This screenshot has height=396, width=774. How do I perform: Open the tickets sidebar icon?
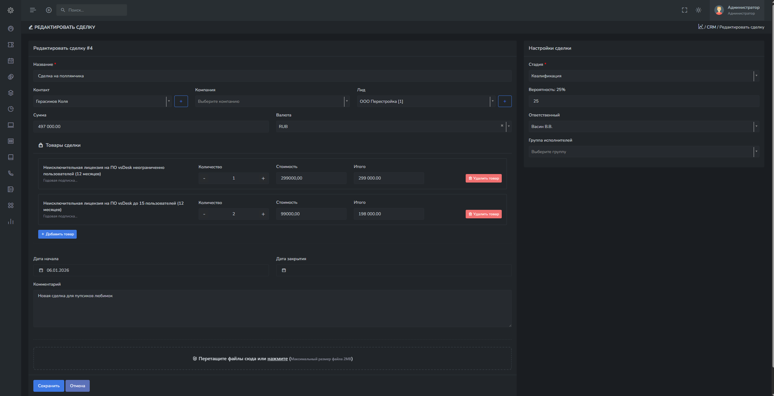pos(11,45)
